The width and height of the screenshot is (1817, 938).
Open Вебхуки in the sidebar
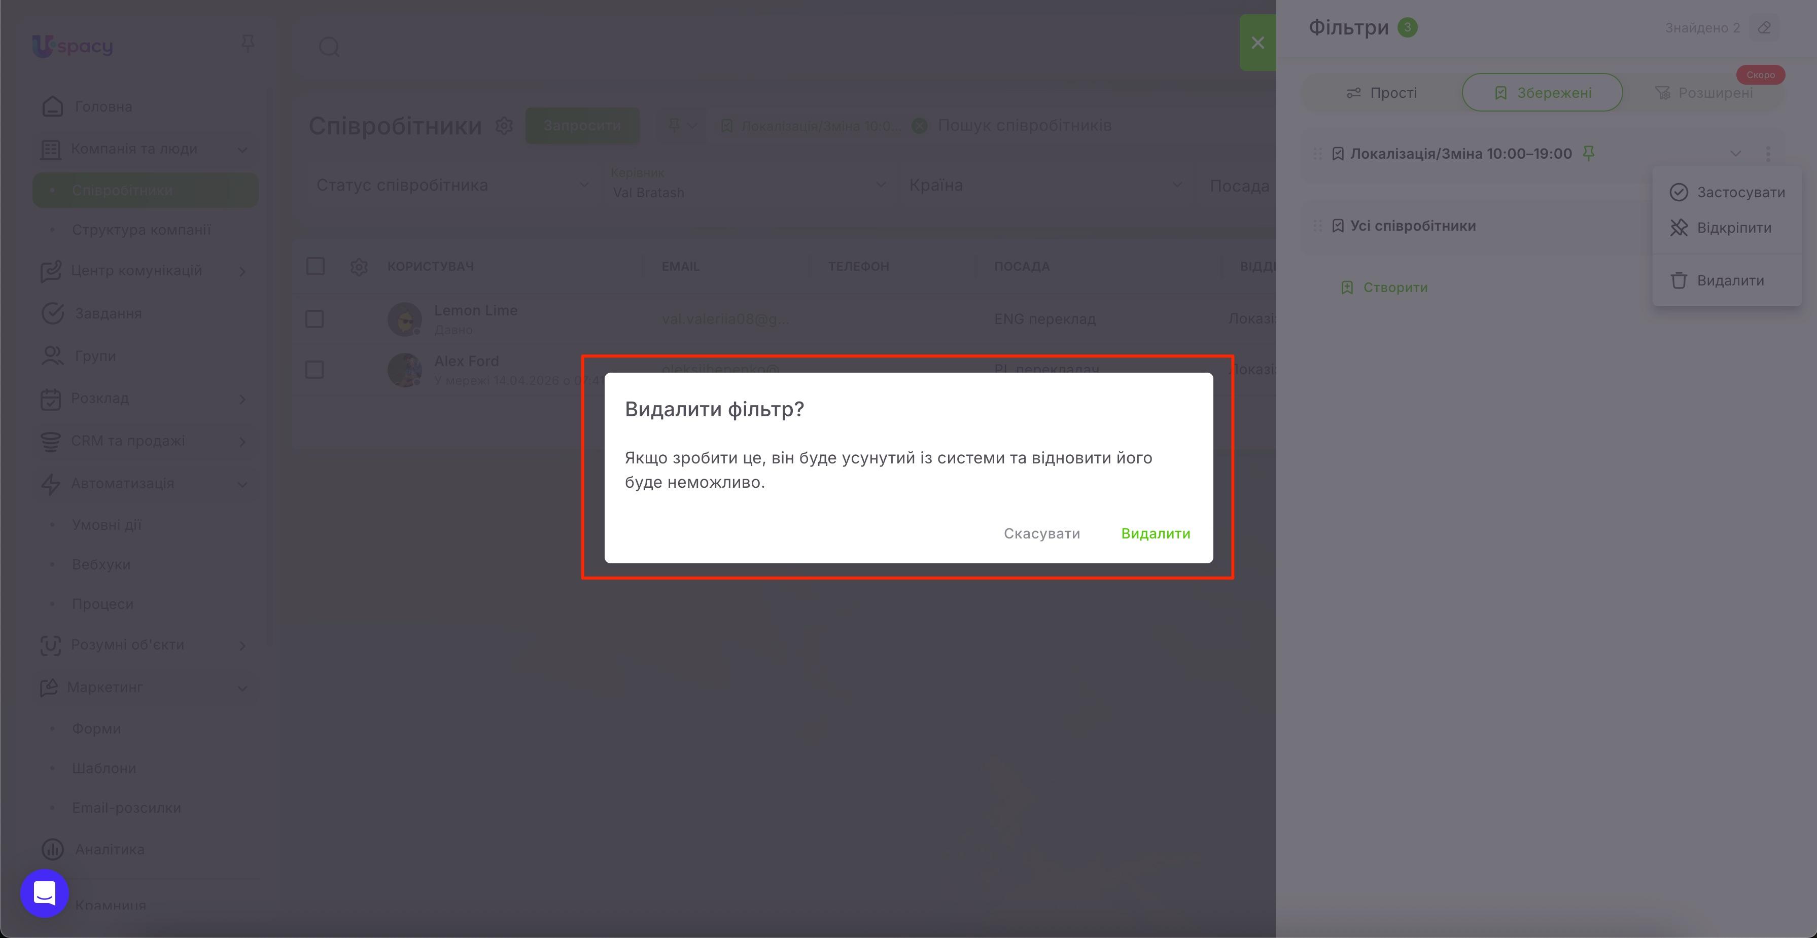pos(101,565)
